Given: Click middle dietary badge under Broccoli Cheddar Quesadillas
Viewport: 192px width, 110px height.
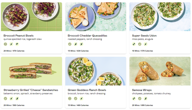Looking at the screenshot, I should click(x=75, y=44).
